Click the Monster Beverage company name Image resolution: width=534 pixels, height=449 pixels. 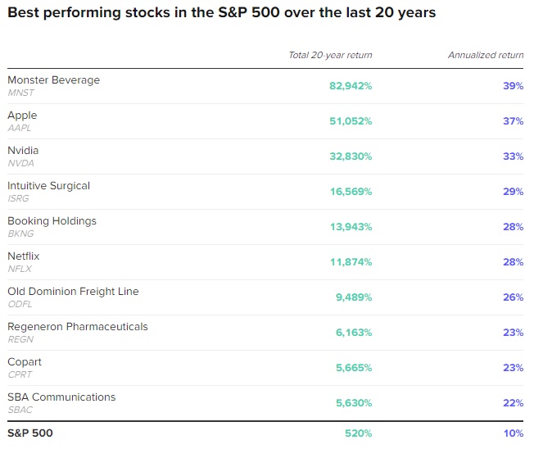(53, 80)
